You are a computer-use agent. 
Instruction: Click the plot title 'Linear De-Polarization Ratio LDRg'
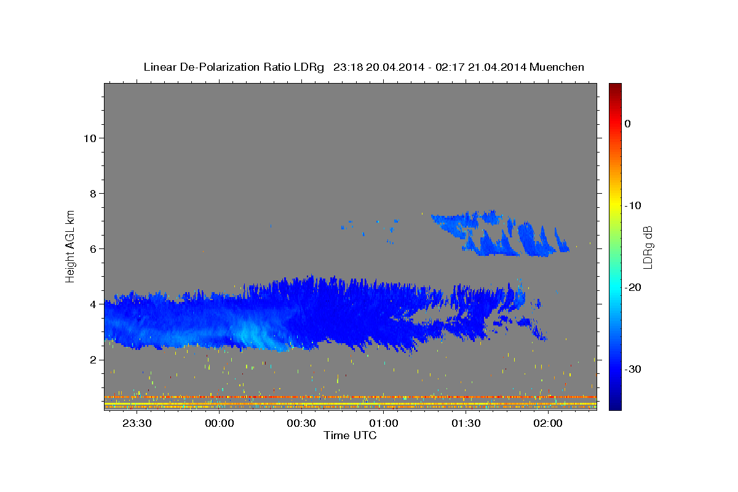coord(234,67)
